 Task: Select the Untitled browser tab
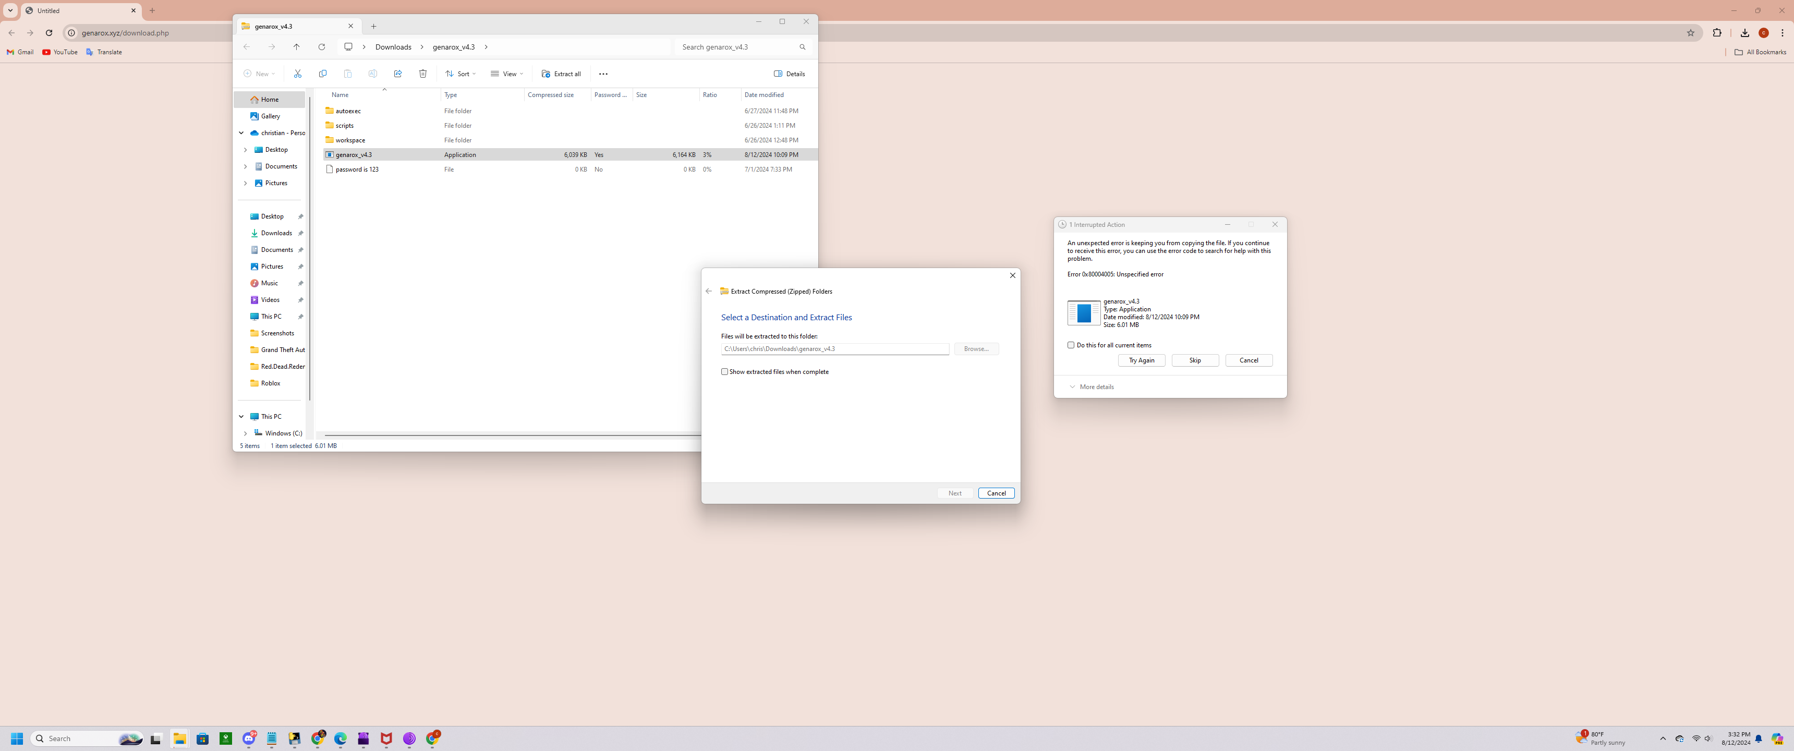[x=77, y=10]
